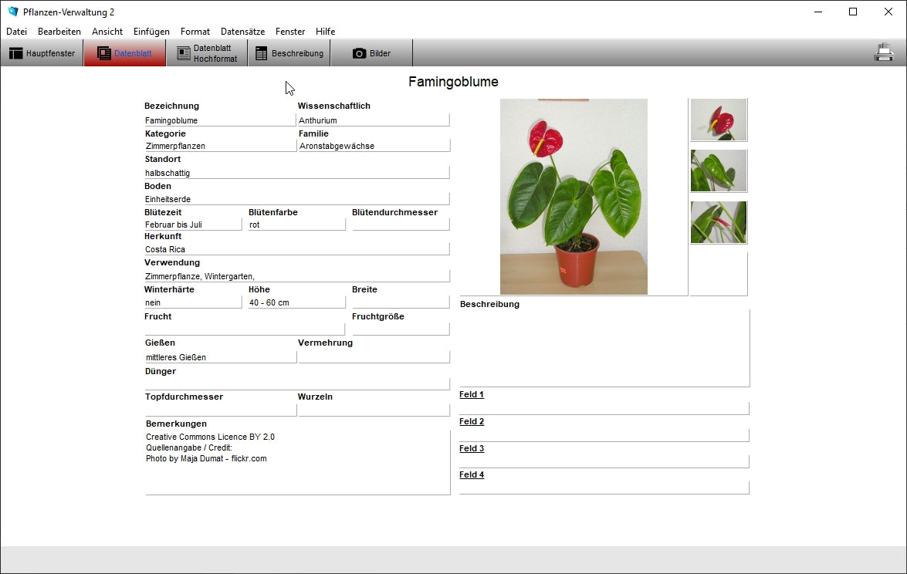The height and width of the screenshot is (574, 907).
Task: Click into the Beschreibung text area
Action: tap(604, 348)
